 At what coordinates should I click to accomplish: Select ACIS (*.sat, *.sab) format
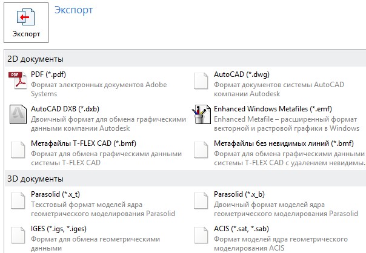[x=241, y=229]
